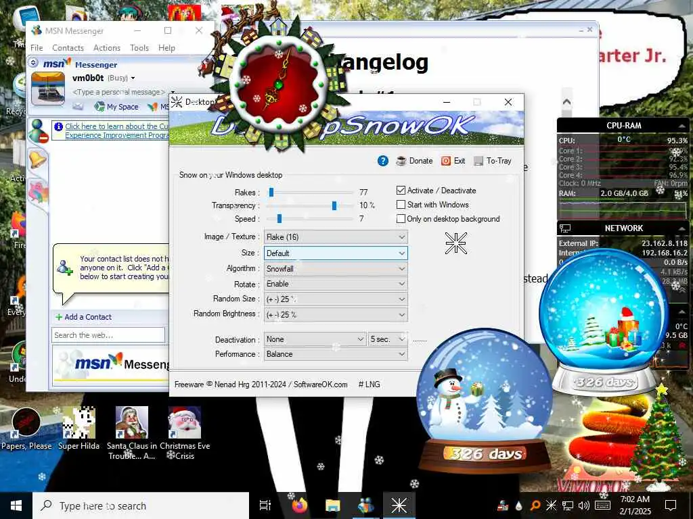Open Papers, Please desktop shortcut
This screenshot has height=519, width=693.
pos(26,429)
